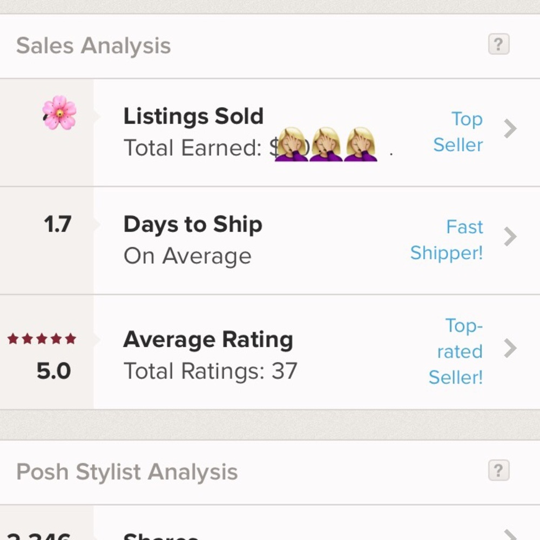
Task: Tap the Fast Shipper! link
Action: tap(447, 240)
